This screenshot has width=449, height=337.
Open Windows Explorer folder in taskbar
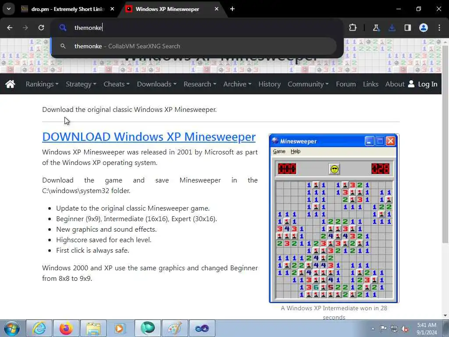pos(93,328)
